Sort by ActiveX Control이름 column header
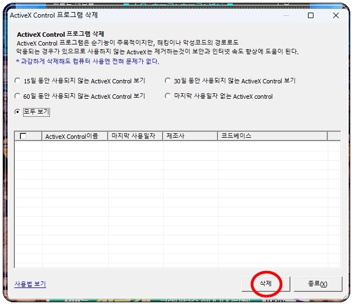 [x=75, y=136]
